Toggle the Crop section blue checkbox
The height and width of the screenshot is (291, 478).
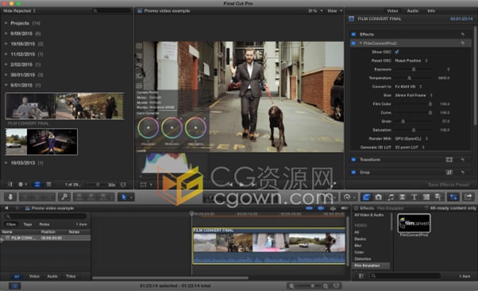(353, 173)
